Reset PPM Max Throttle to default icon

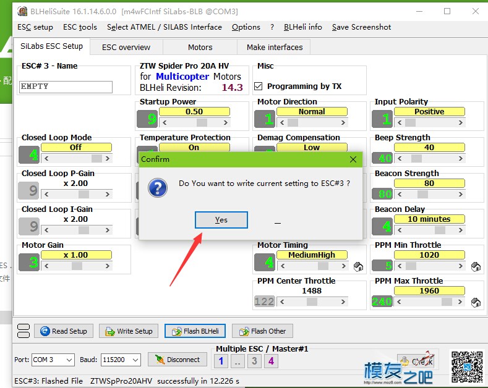tap(476, 302)
